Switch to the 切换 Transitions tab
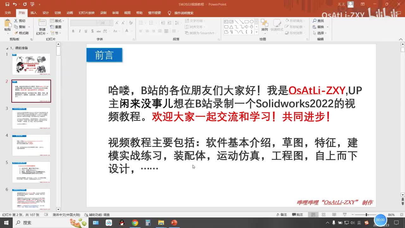Image resolution: width=405 pixels, height=228 pixels. coord(58,13)
